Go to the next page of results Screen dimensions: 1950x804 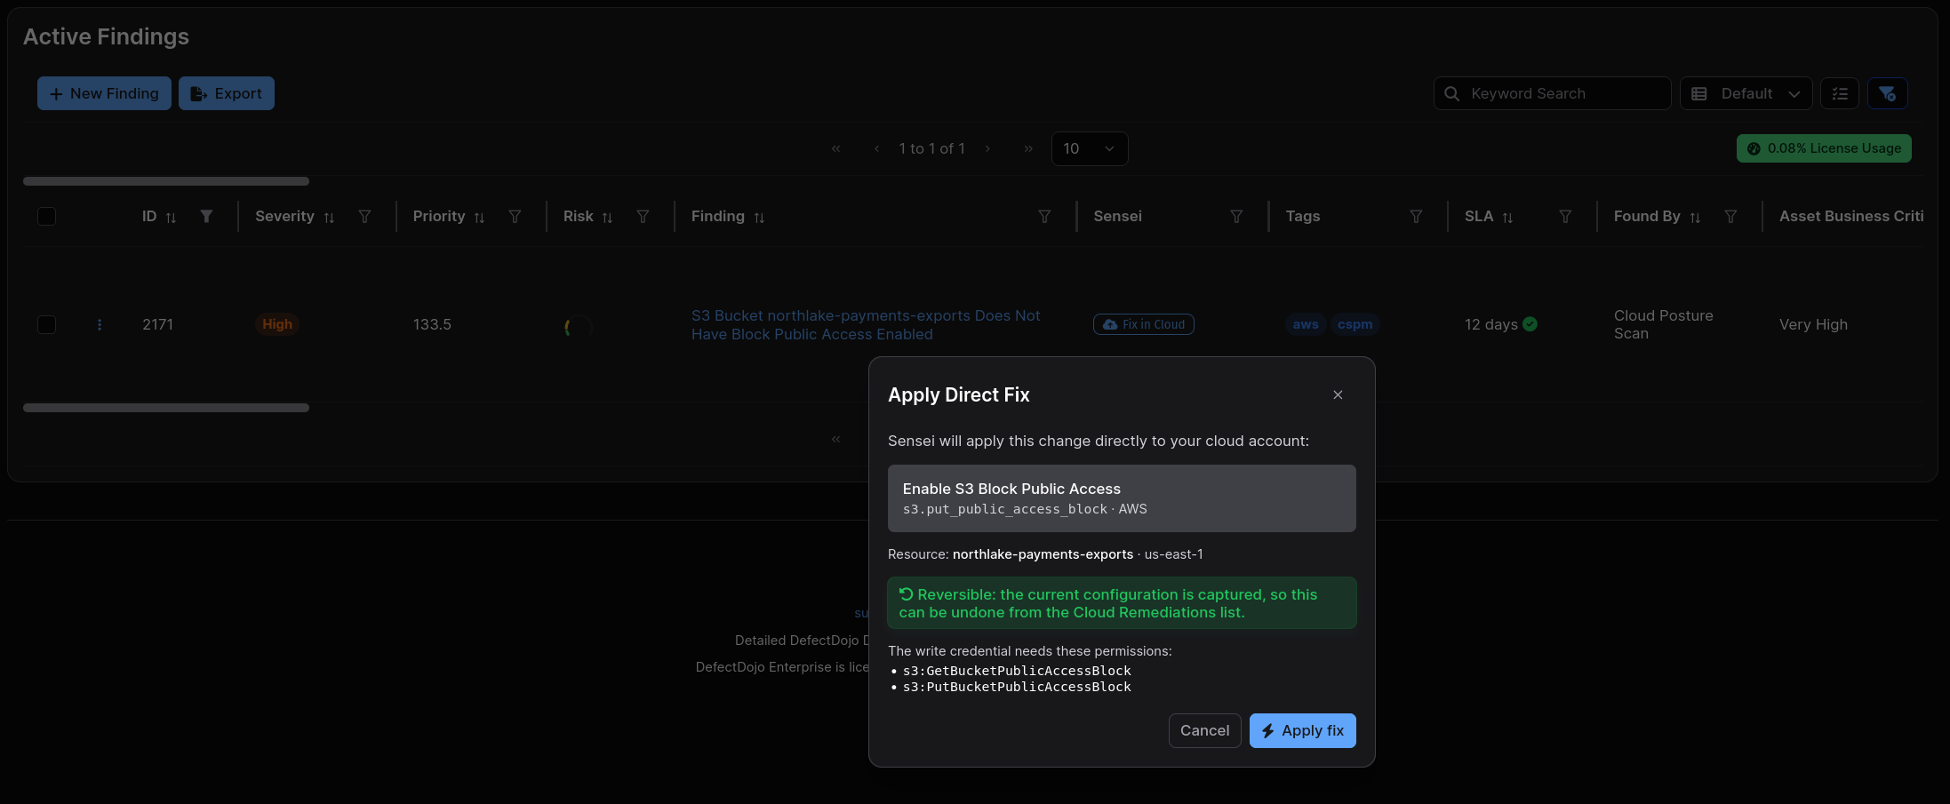pyautogui.click(x=987, y=148)
